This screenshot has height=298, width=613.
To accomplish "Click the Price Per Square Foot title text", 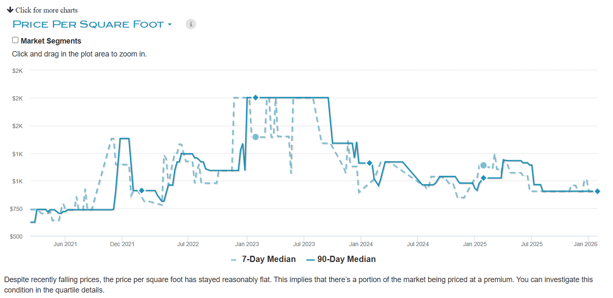I will 88,24.
